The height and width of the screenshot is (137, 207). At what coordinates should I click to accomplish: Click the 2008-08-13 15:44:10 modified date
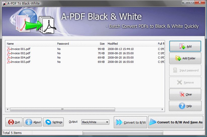click(x=121, y=49)
